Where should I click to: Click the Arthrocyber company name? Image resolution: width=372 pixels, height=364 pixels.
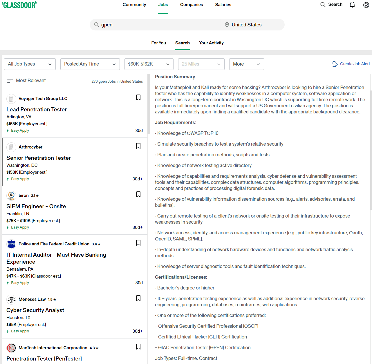point(30,147)
